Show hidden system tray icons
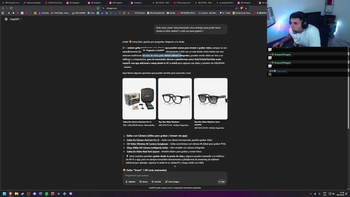 click(311, 194)
